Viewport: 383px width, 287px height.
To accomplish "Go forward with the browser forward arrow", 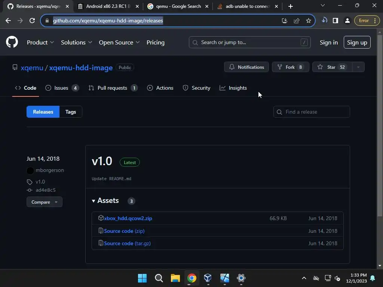I will [x=20, y=21].
